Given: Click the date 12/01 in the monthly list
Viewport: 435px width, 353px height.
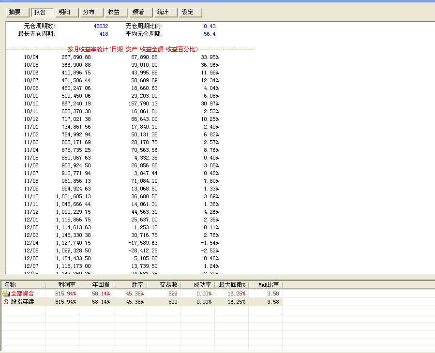Looking at the screenshot, I should [x=31, y=220].
